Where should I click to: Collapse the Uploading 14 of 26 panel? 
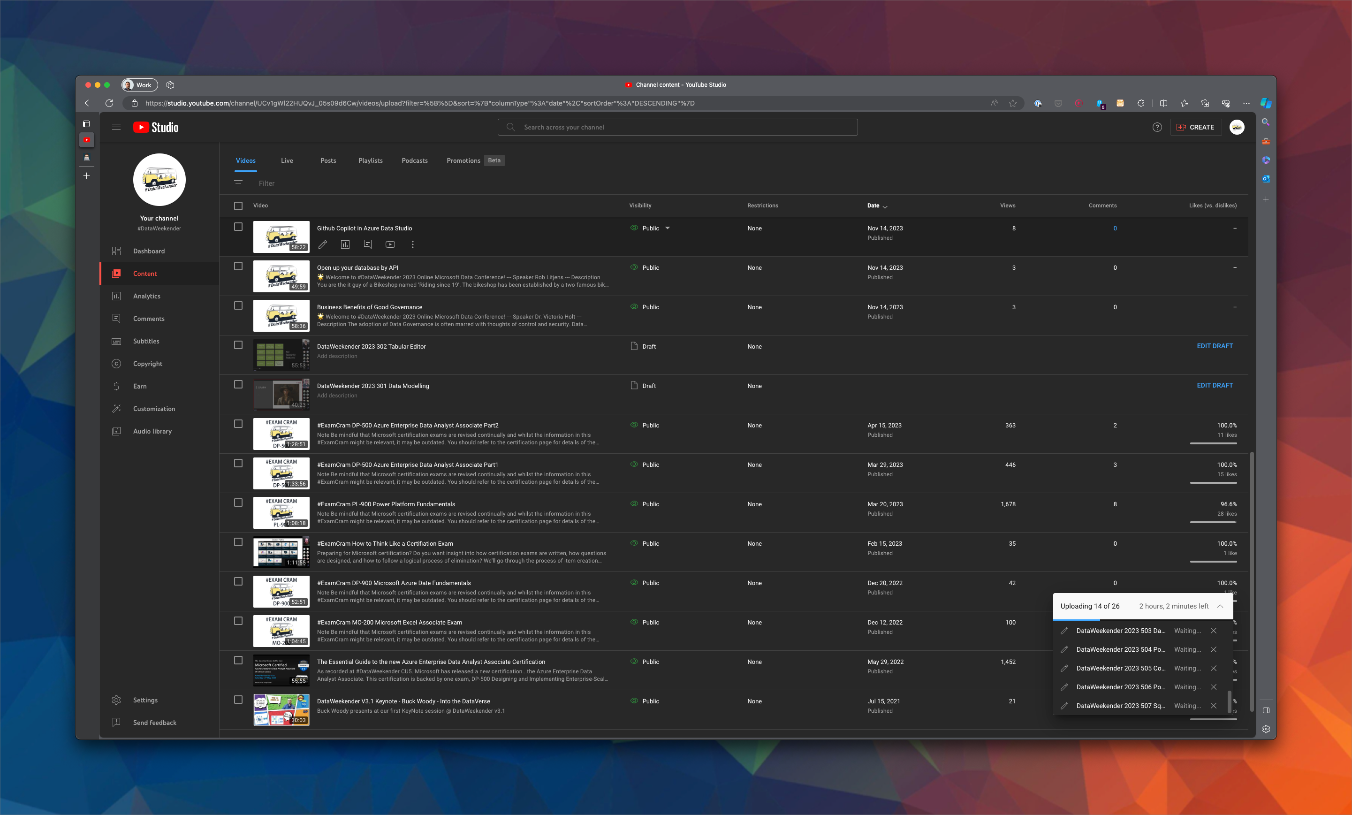pos(1220,607)
